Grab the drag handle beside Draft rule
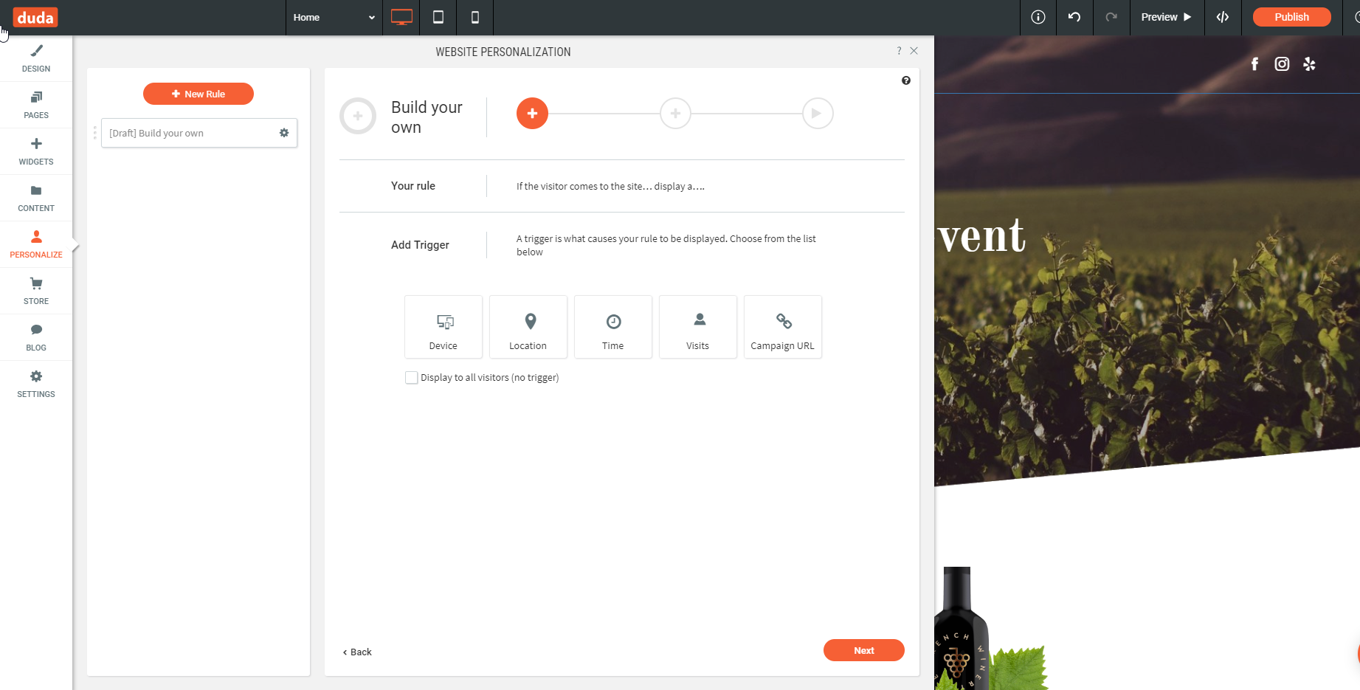 pyautogui.click(x=94, y=133)
